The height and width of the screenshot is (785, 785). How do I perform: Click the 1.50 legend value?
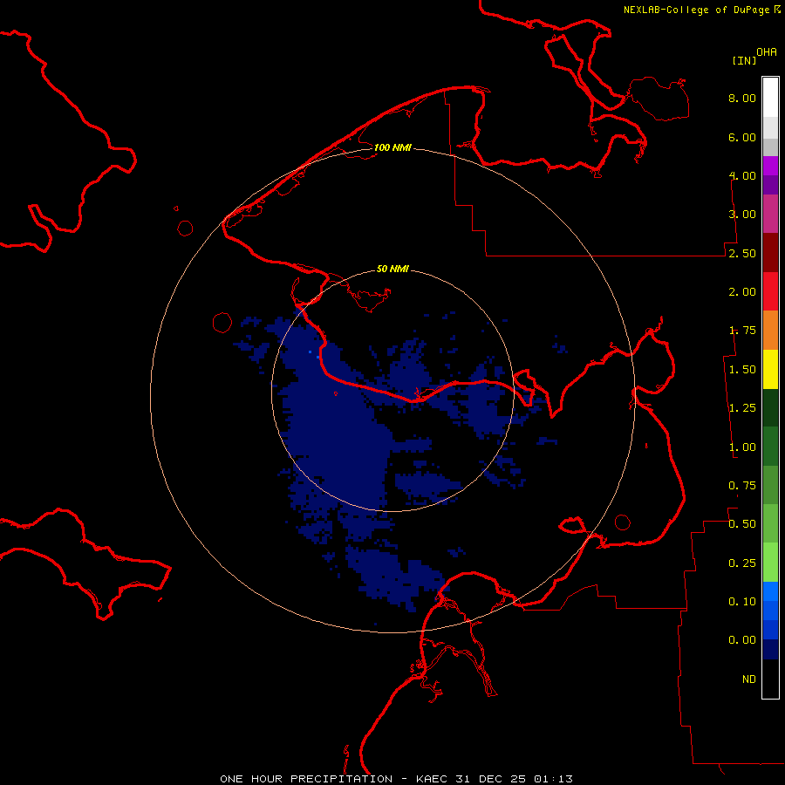[742, 370]
